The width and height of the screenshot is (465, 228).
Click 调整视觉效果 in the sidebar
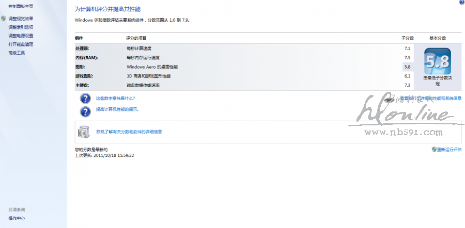click(21, 19)
